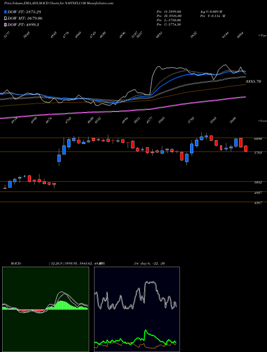Image resolution: width=267 pixels, height=352 pixels.
Task: Select the DOW MT: 5679.06 label
Action: [25, 18]
